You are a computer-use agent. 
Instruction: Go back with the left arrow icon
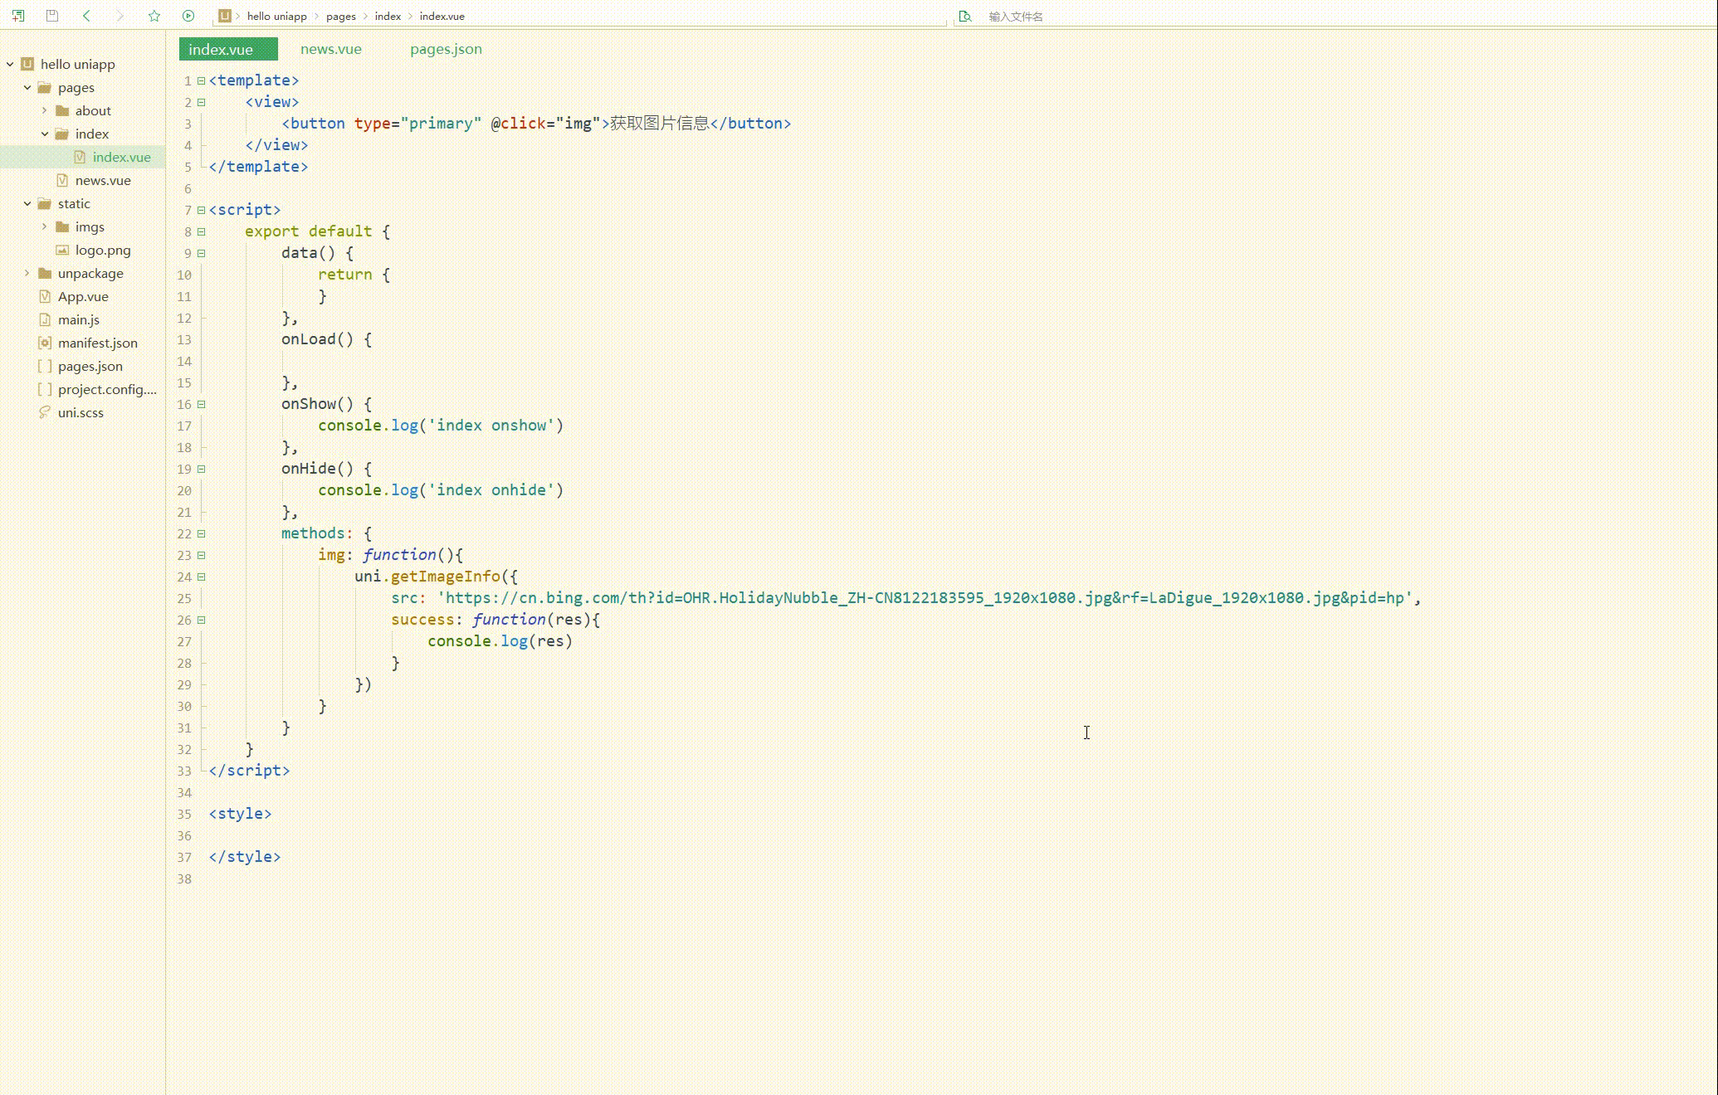86,16
